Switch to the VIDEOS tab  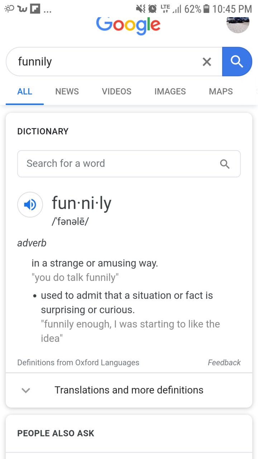pos(116,91)
